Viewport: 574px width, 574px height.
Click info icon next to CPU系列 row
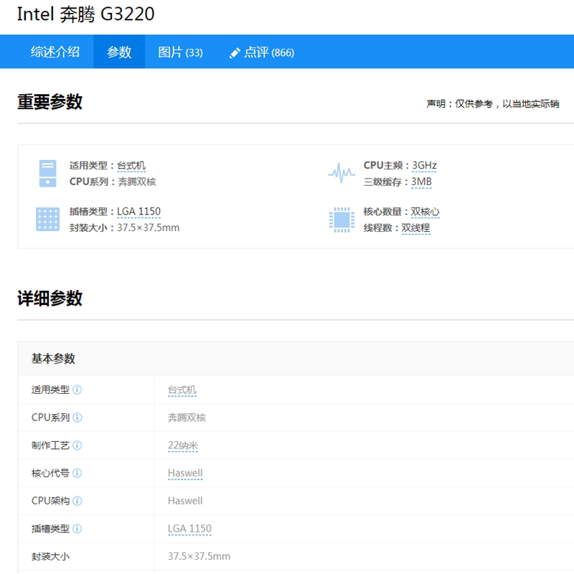(77, 418)
